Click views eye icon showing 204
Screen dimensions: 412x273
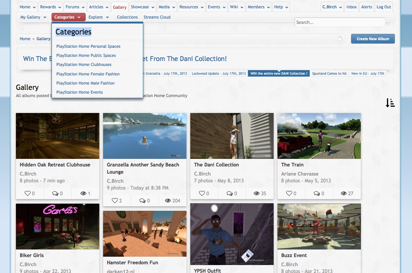point(168,201)
